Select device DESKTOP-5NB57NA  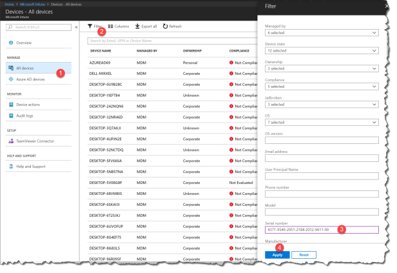[x=106, y=172]
